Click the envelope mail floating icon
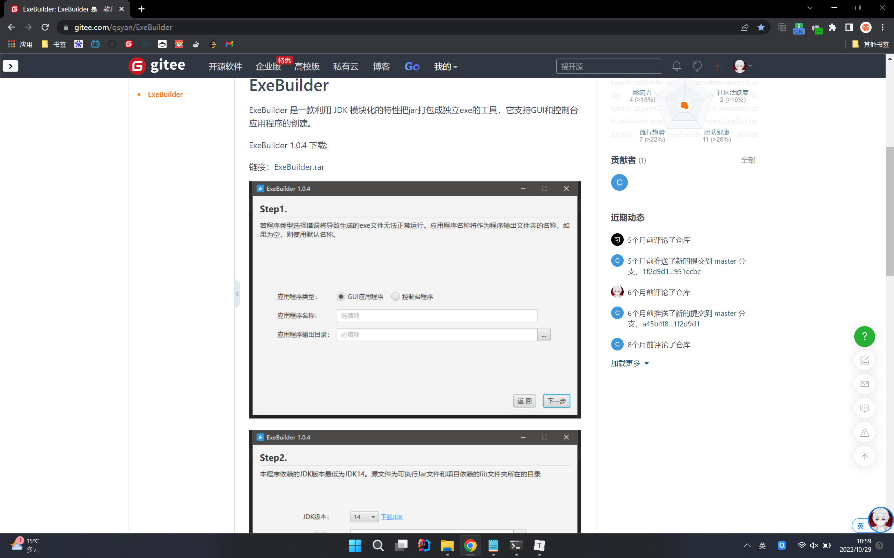The image size is (894, 558). coord(864,384)
